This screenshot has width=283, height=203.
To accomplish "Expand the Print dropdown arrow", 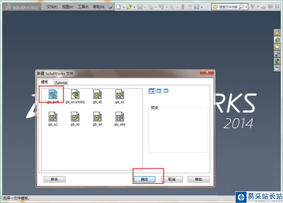I will [x=156, y=7].
